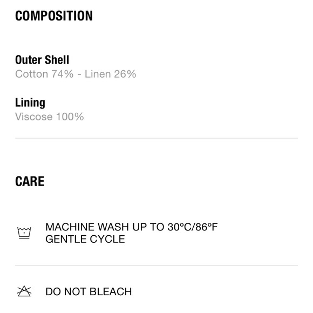Click the word BLEACH in care row
This screenshot has height=313, width=313.
tap(111, 291)
